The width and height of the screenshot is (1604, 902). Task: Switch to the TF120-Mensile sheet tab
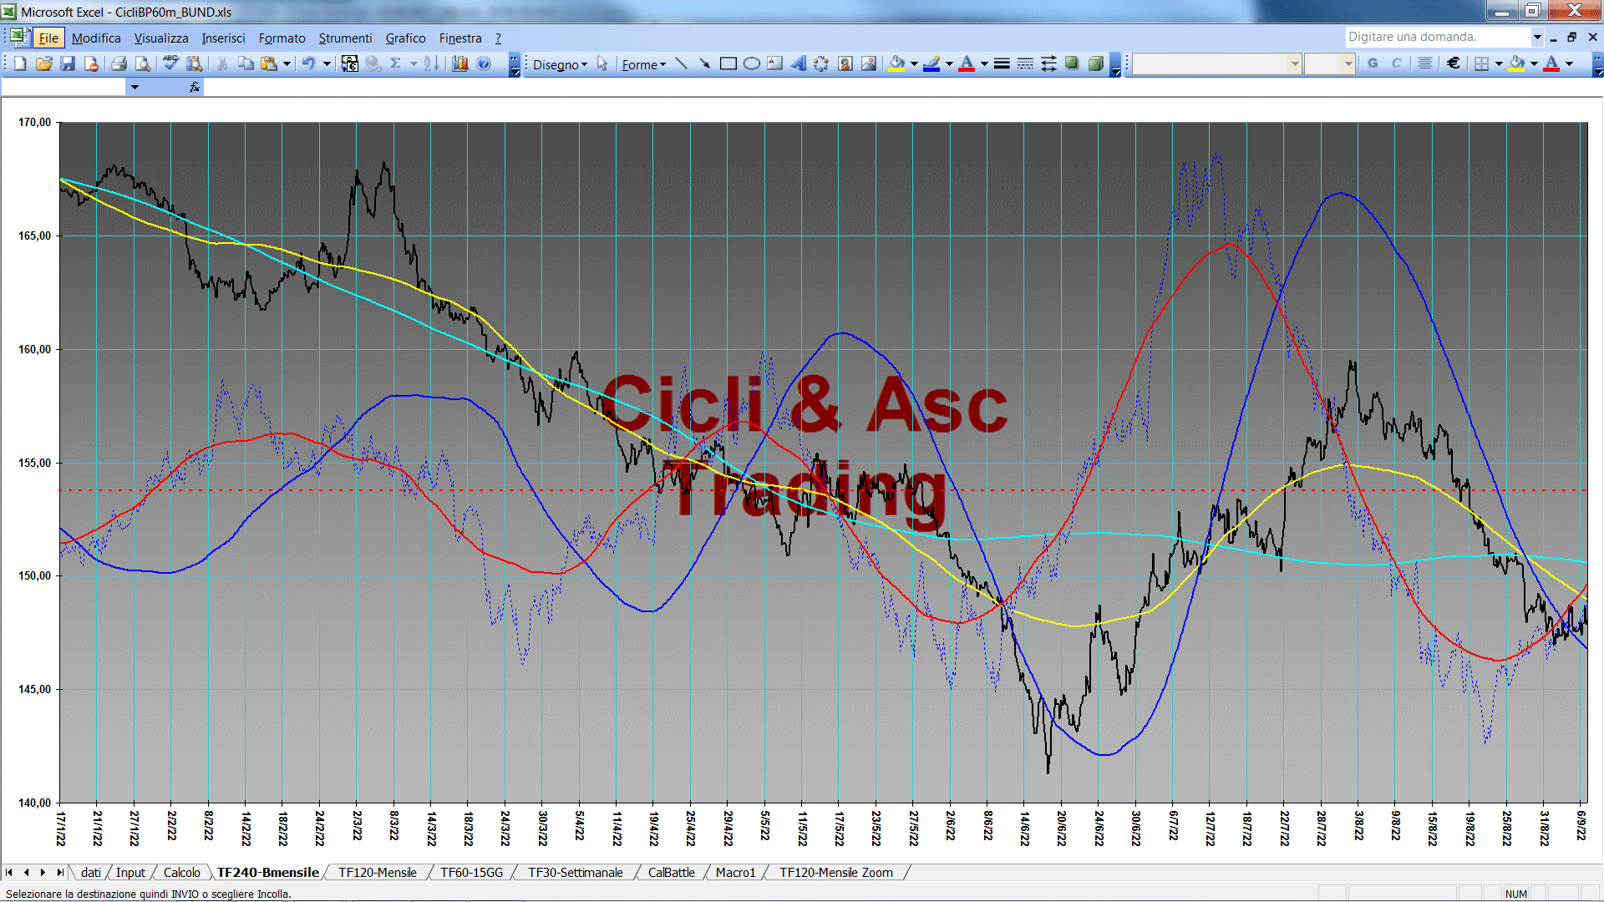coord(377,872)
